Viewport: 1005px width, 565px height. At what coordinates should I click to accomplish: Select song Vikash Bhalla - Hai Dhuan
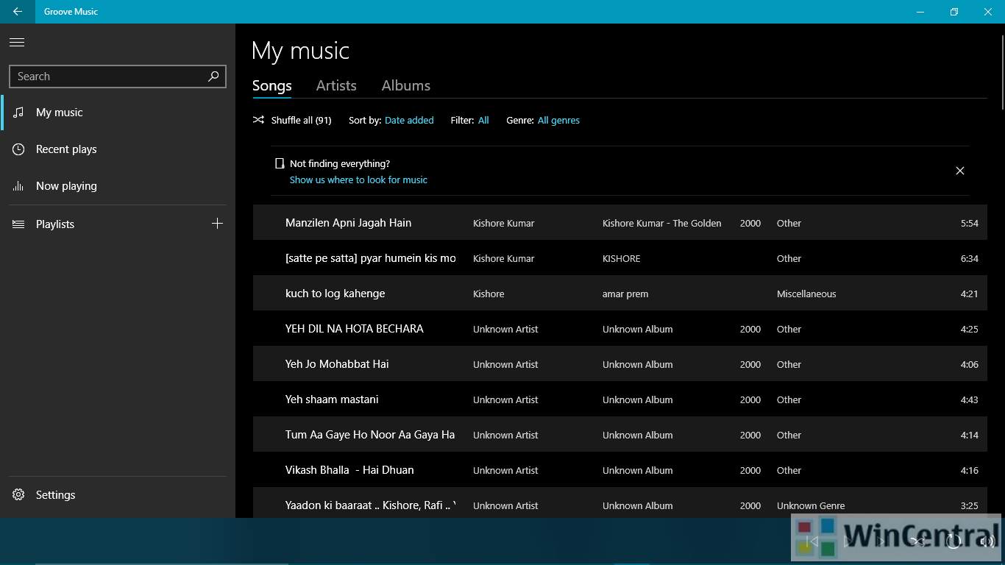coord(349,470)
